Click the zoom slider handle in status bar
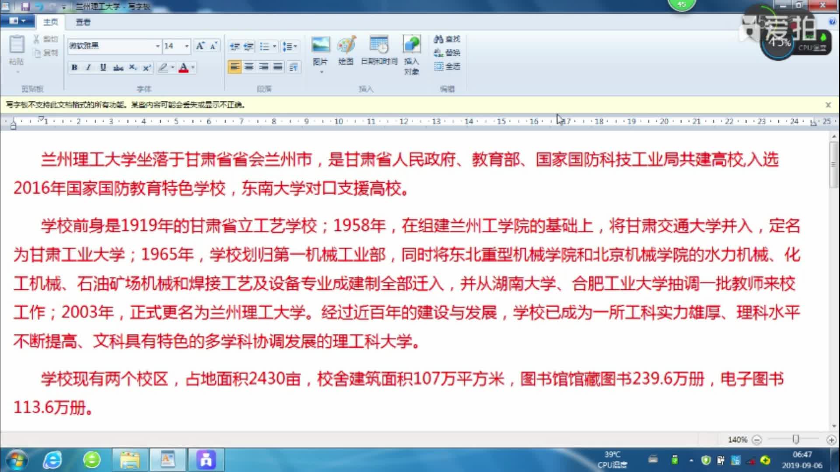The height and width of the screenshot is (472, 840). coord(795,439)
